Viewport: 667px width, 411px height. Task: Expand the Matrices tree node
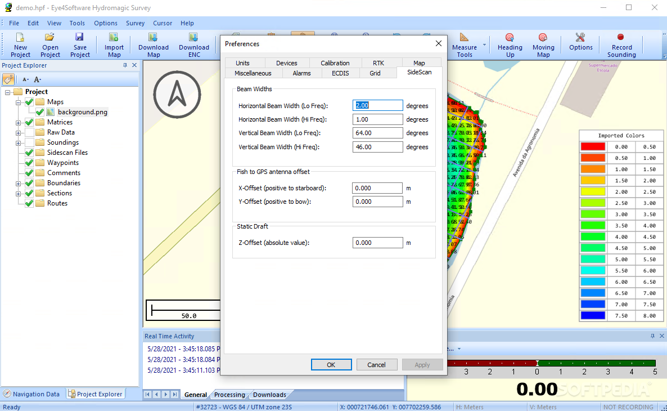19,123
